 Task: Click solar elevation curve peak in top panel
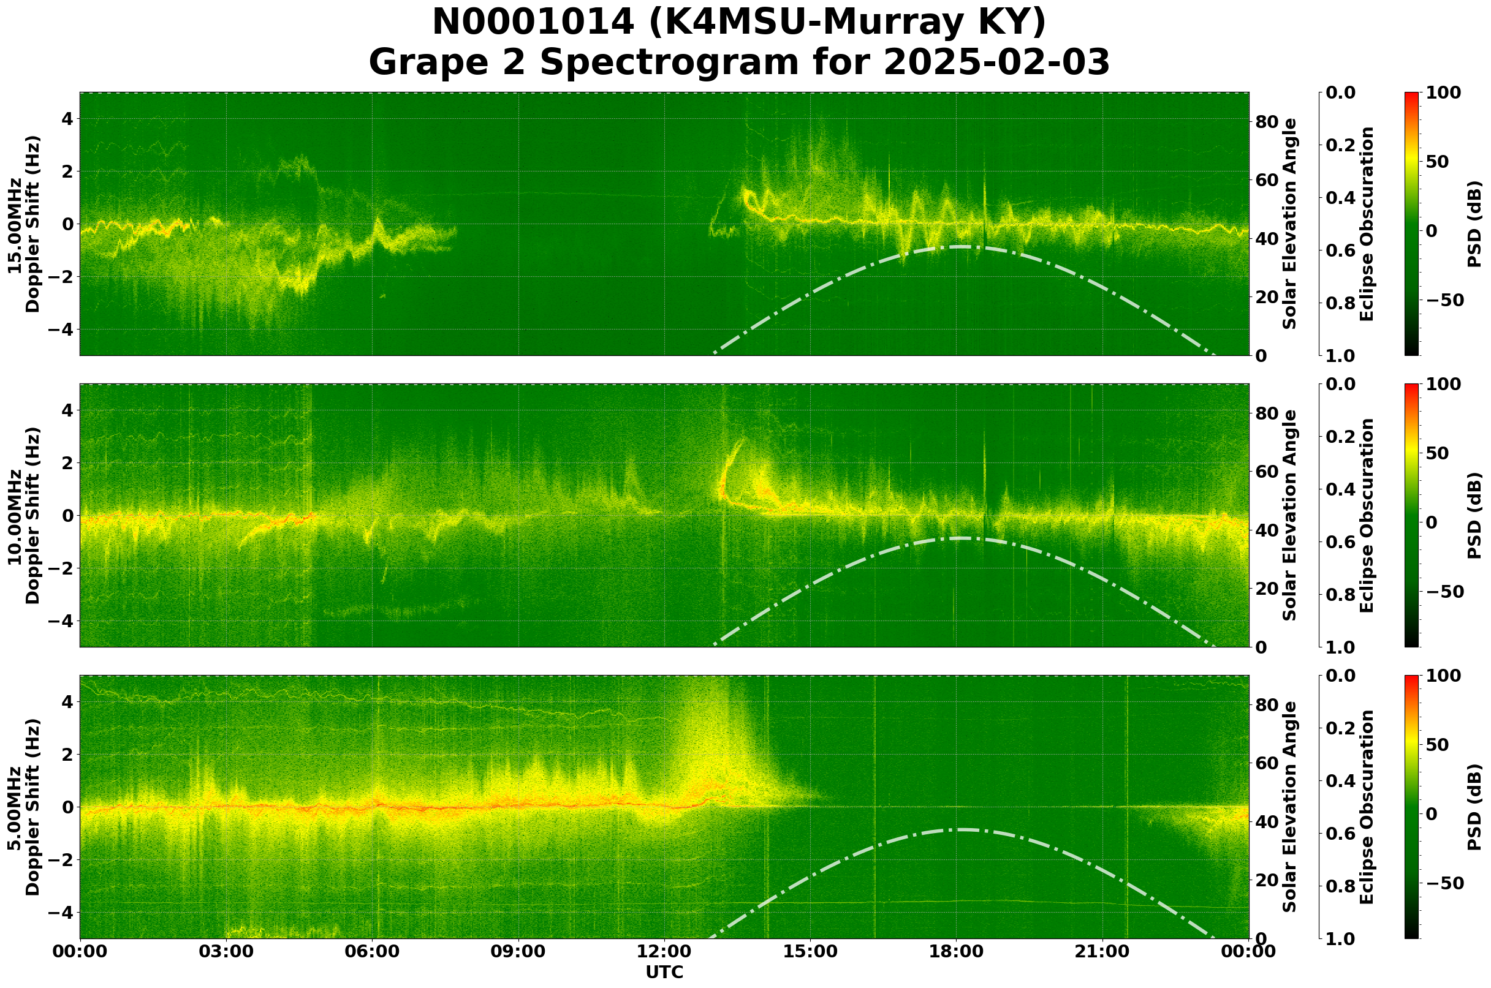coord(962,247)
